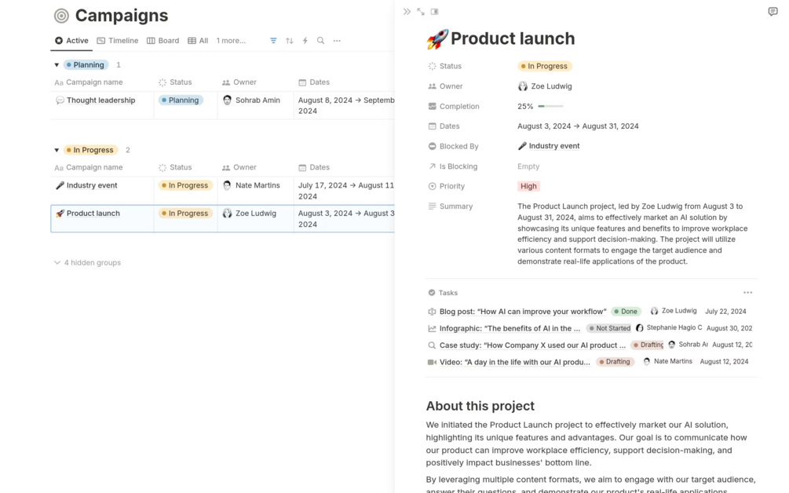
Task: Open the "1 more..." views dropdown
Action: [231, 41]
